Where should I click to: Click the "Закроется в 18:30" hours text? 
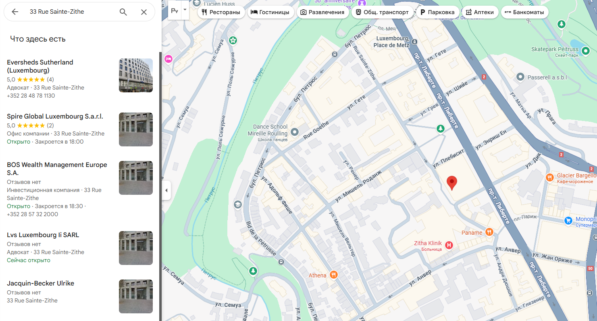[59, 206]
